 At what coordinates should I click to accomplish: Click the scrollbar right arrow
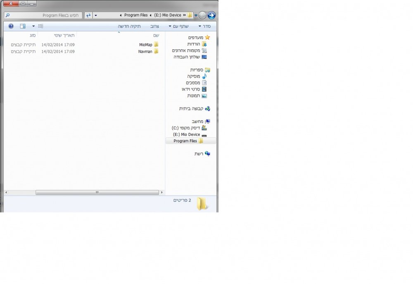162,192
